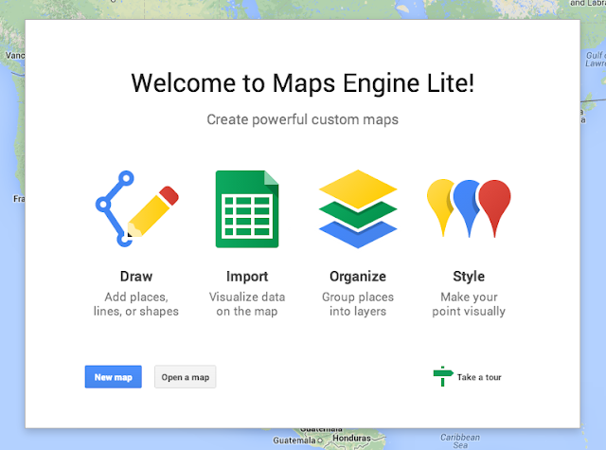The width and height of the screenshot is (606, 450).
Task: Select the Draw heading text
Action: (136, 277)
